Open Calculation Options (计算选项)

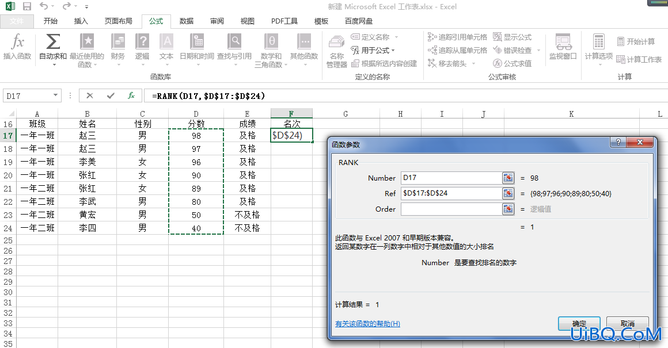click(598, 49)
